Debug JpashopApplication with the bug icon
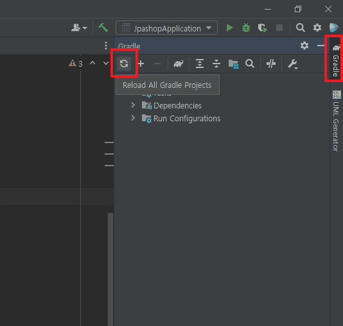The image size is (343, 326). tap(246, 28)
